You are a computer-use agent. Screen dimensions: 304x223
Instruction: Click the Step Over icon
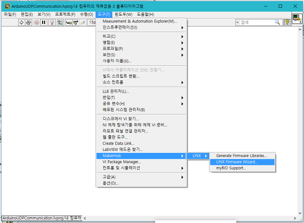[x=76, y=23]
